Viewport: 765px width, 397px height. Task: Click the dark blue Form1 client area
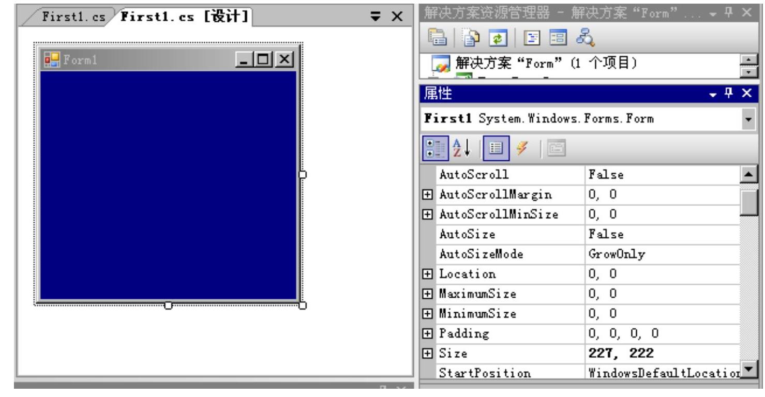click(x=169, y=185)
